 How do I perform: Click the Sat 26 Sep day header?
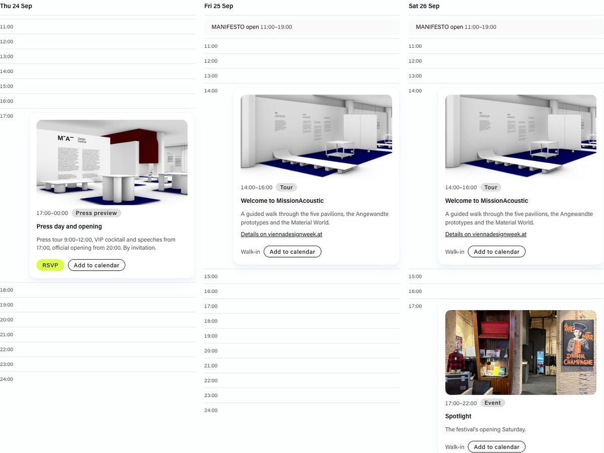(424, 6)
